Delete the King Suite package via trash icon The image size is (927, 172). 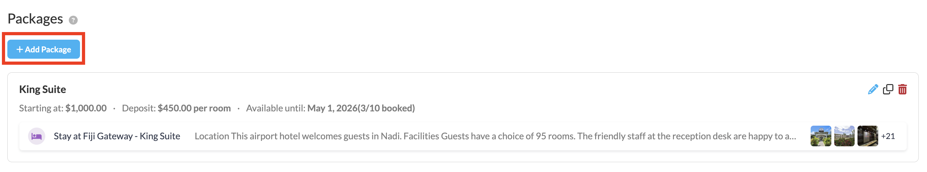click(x=902, y=89)
